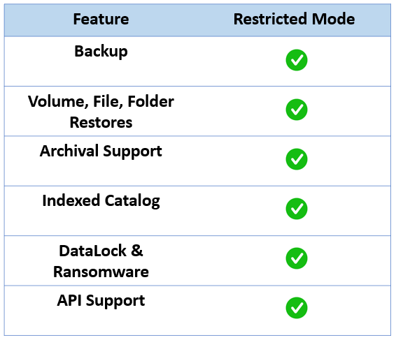This screenshot has height=340, width=396.
Task: Click the green checkmark in Backup row
Action: coord(297,60)
